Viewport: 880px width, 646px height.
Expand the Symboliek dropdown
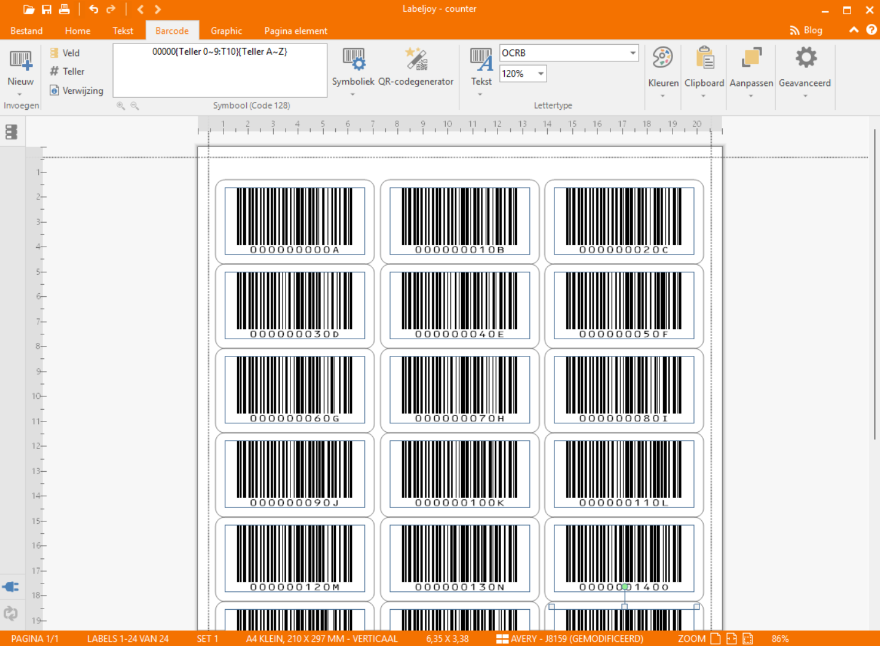[x=352, y=94]
